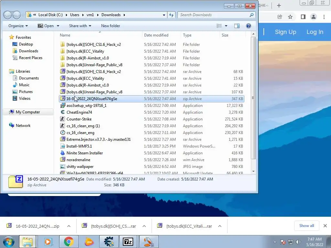Click the New folder button
Image resolution: width=331 pixels, height=248 pixels.
tap(111, 26)
